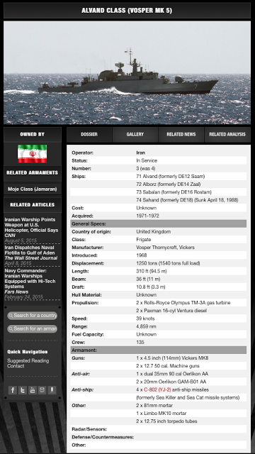Image resolution: width=255 pixels, height=454 pixels.
Task: Open the Related News tab
Action: 181,134
